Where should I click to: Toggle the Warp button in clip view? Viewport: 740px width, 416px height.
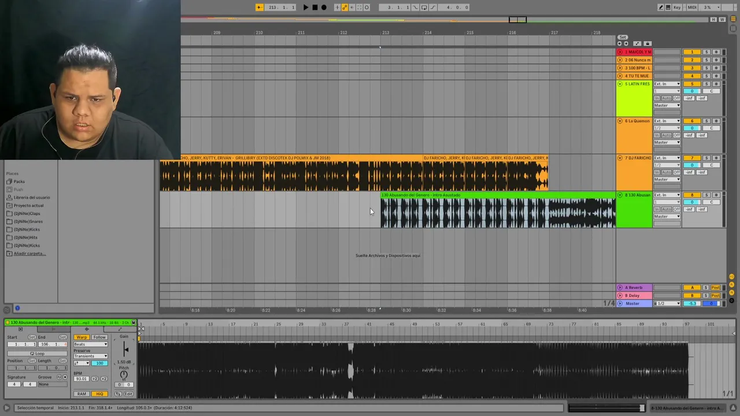(x=82, y=337)
